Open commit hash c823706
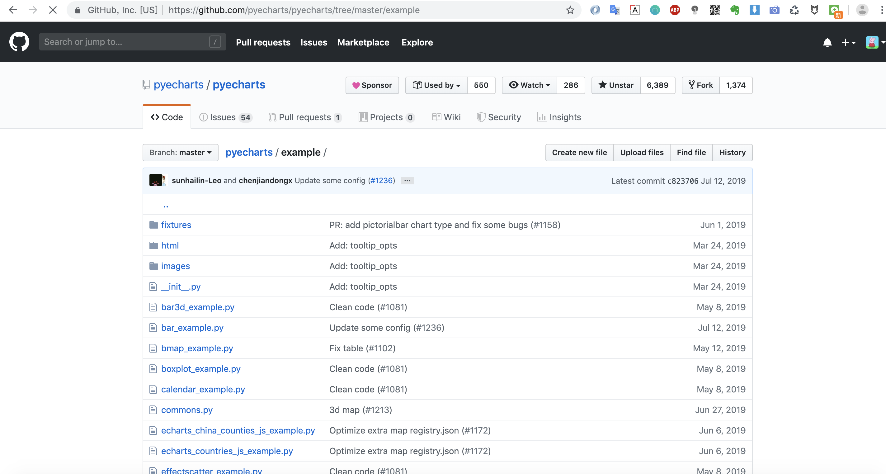Screen dimensions: 886x474 [x=683, y=181]
